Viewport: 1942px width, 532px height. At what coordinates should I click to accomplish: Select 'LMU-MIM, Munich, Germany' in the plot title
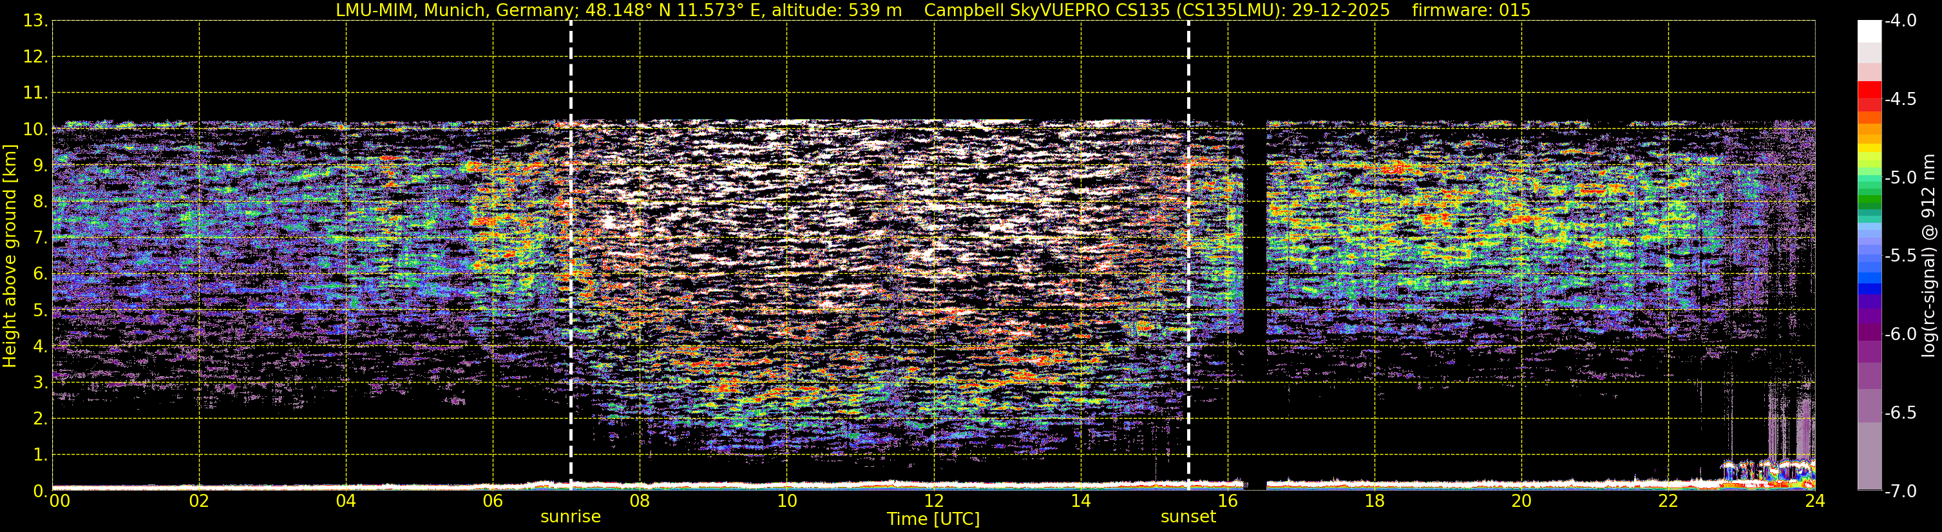(455, 10)
